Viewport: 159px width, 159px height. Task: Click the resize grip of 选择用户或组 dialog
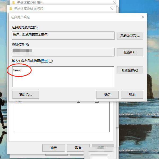[145, 100]
